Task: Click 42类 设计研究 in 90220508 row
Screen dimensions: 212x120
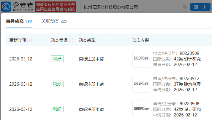Action: click(x=187, y=109)
